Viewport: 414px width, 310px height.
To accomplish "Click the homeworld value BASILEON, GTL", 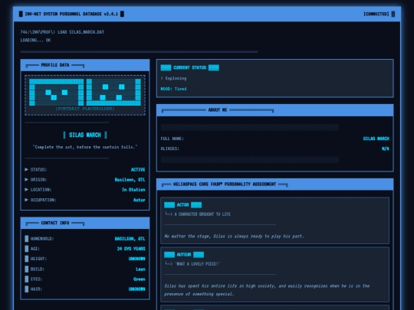I will click(130, 239).
